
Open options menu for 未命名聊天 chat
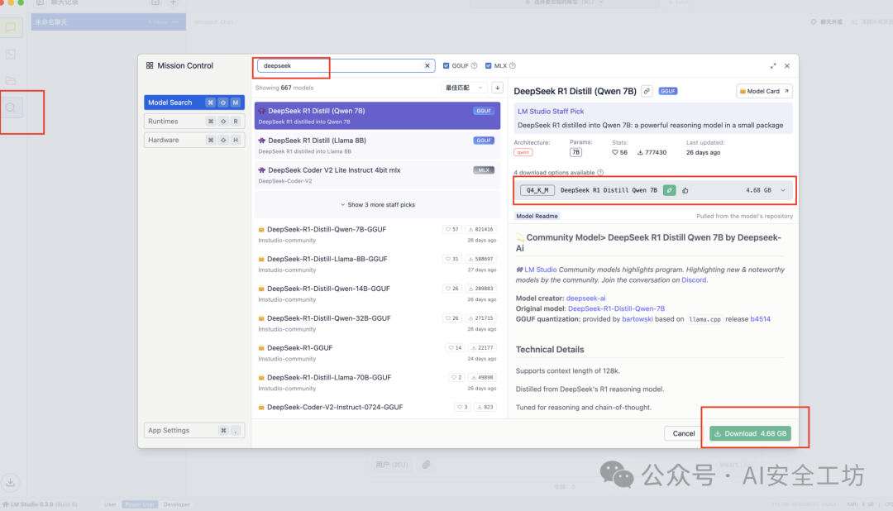pos(175,22)
